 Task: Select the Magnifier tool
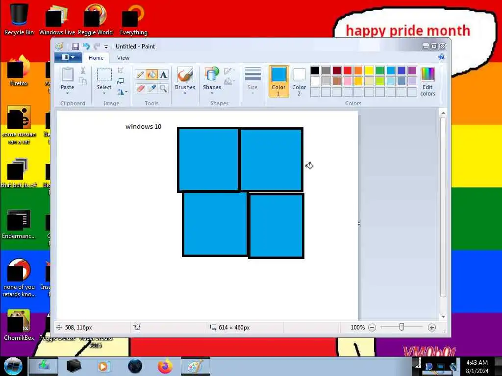(164, 88)
